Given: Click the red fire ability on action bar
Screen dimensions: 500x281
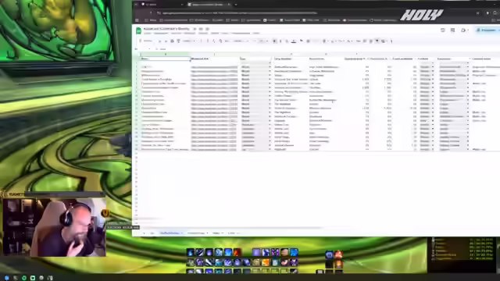Looking at the screenshot, I should [237, 253].
